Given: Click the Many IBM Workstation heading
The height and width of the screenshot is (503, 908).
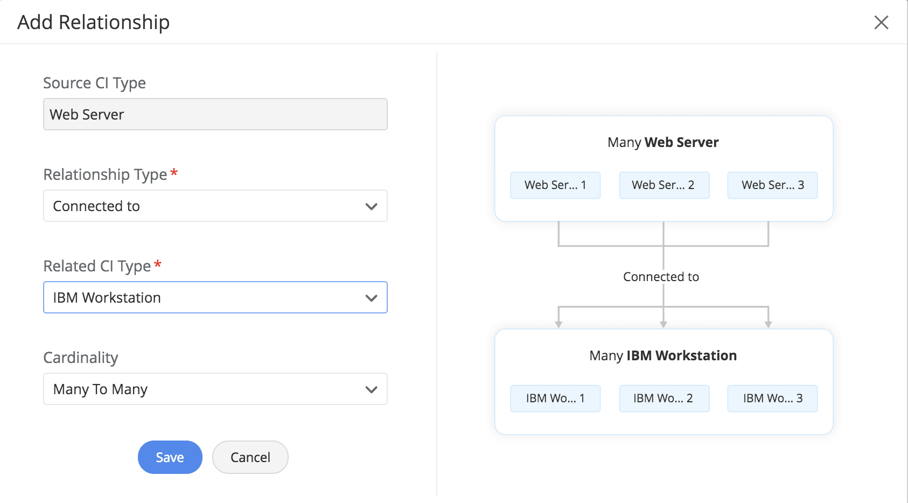Looking at the screenshot, I should [x=663, y=355].
